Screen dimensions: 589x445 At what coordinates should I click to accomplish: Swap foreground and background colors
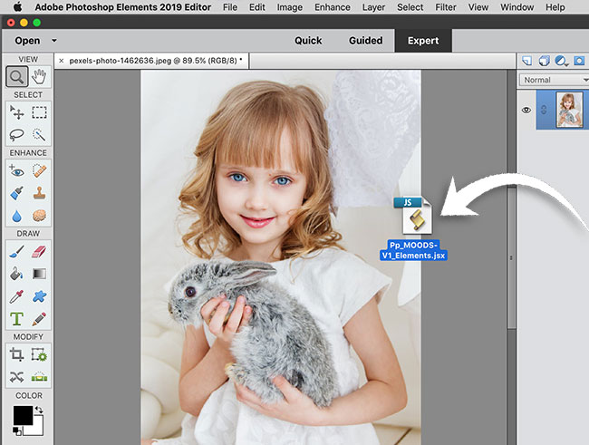coord(39,410)
